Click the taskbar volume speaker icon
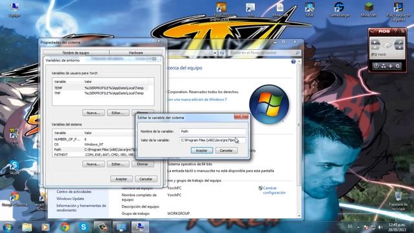Screen dimensions: 414x233 pos(380,227)
